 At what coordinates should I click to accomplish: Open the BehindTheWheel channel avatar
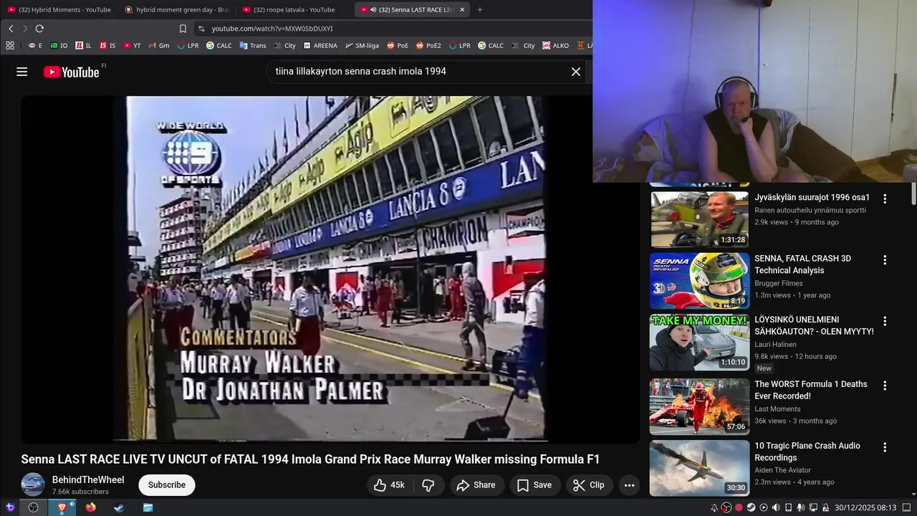(33, 485)
